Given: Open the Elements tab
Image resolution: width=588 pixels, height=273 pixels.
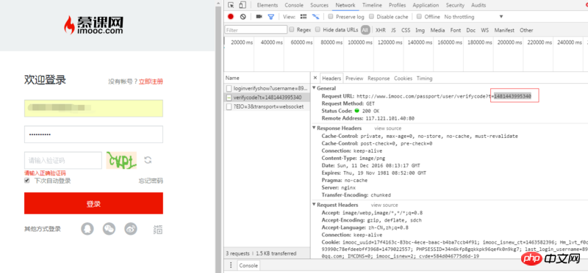Looking at the screenshot, I should pyautogui.click(x=268, y=5).
